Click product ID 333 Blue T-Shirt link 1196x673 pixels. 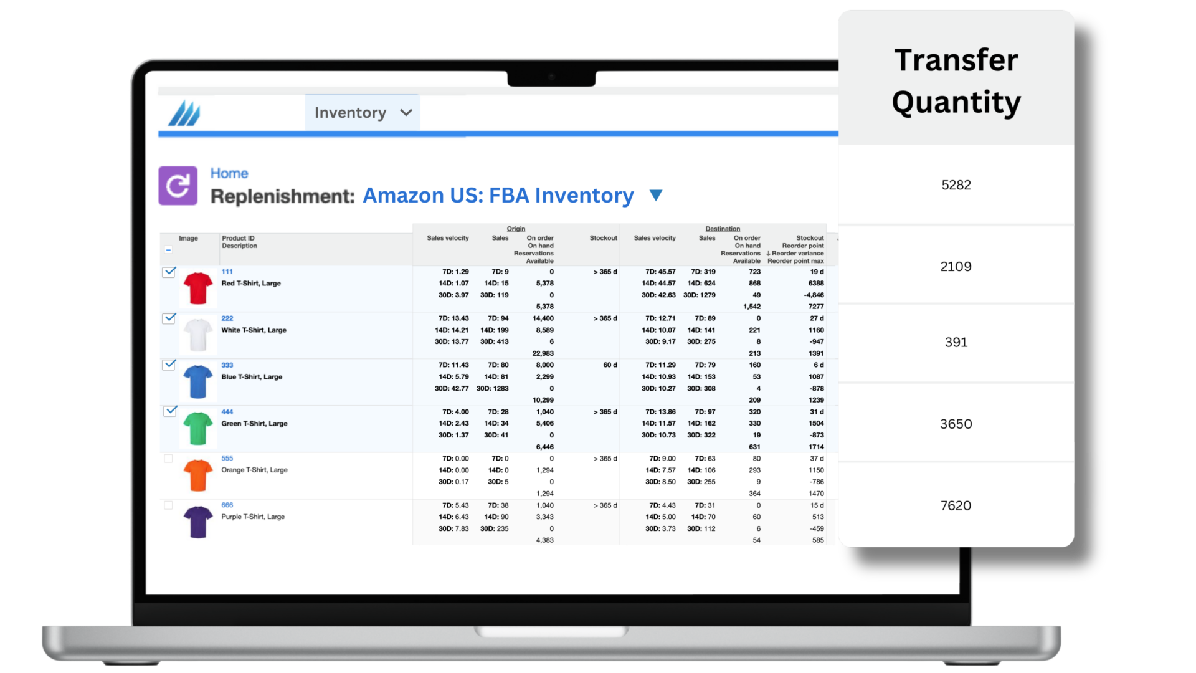[x=227, y=365]
